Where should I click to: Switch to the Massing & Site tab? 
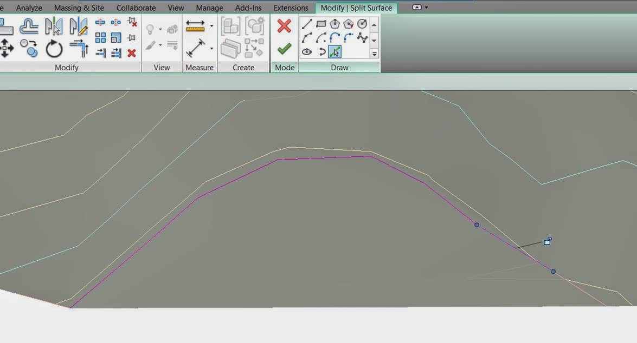pyautogui.click(x=79, y=8)
